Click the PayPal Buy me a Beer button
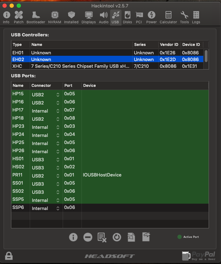This screenshot has height=264, width=221. [199, 256]
